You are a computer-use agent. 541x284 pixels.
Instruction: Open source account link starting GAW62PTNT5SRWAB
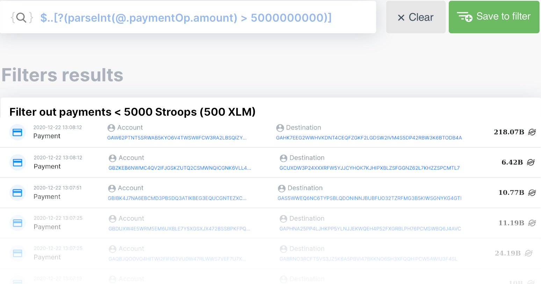[177, 138]
